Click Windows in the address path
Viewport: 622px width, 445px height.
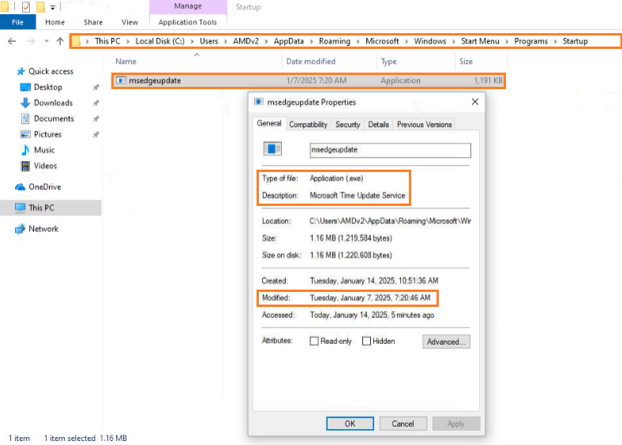click(430, 41)
